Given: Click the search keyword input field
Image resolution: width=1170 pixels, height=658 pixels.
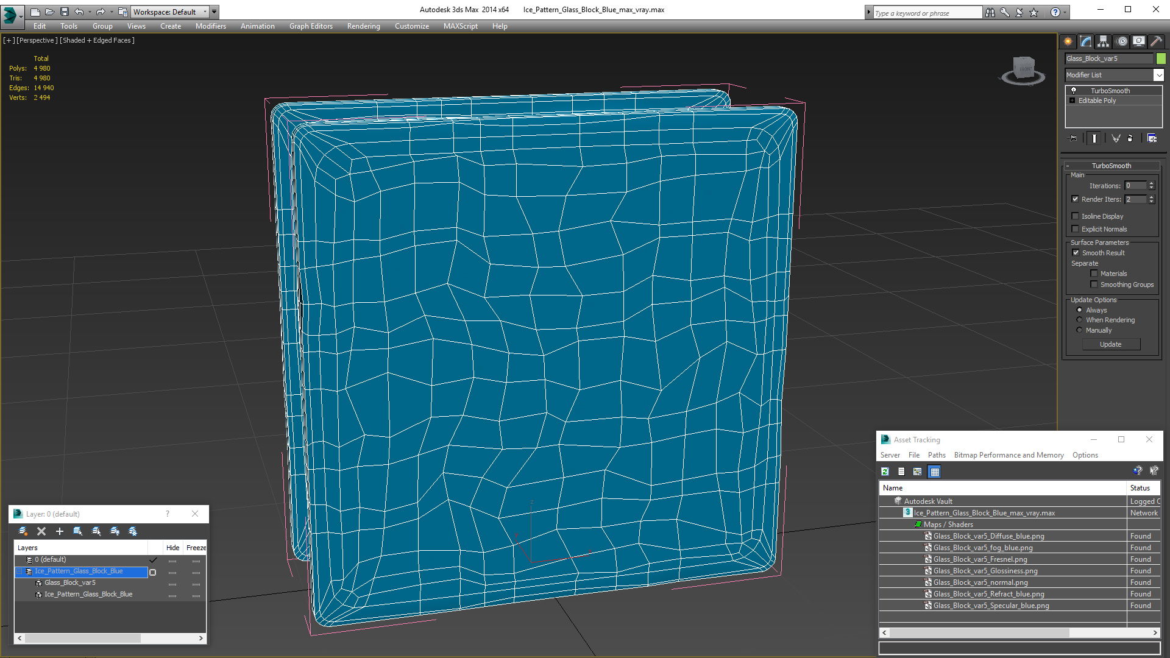Looking at the screenshot, I should coord(927,13).
